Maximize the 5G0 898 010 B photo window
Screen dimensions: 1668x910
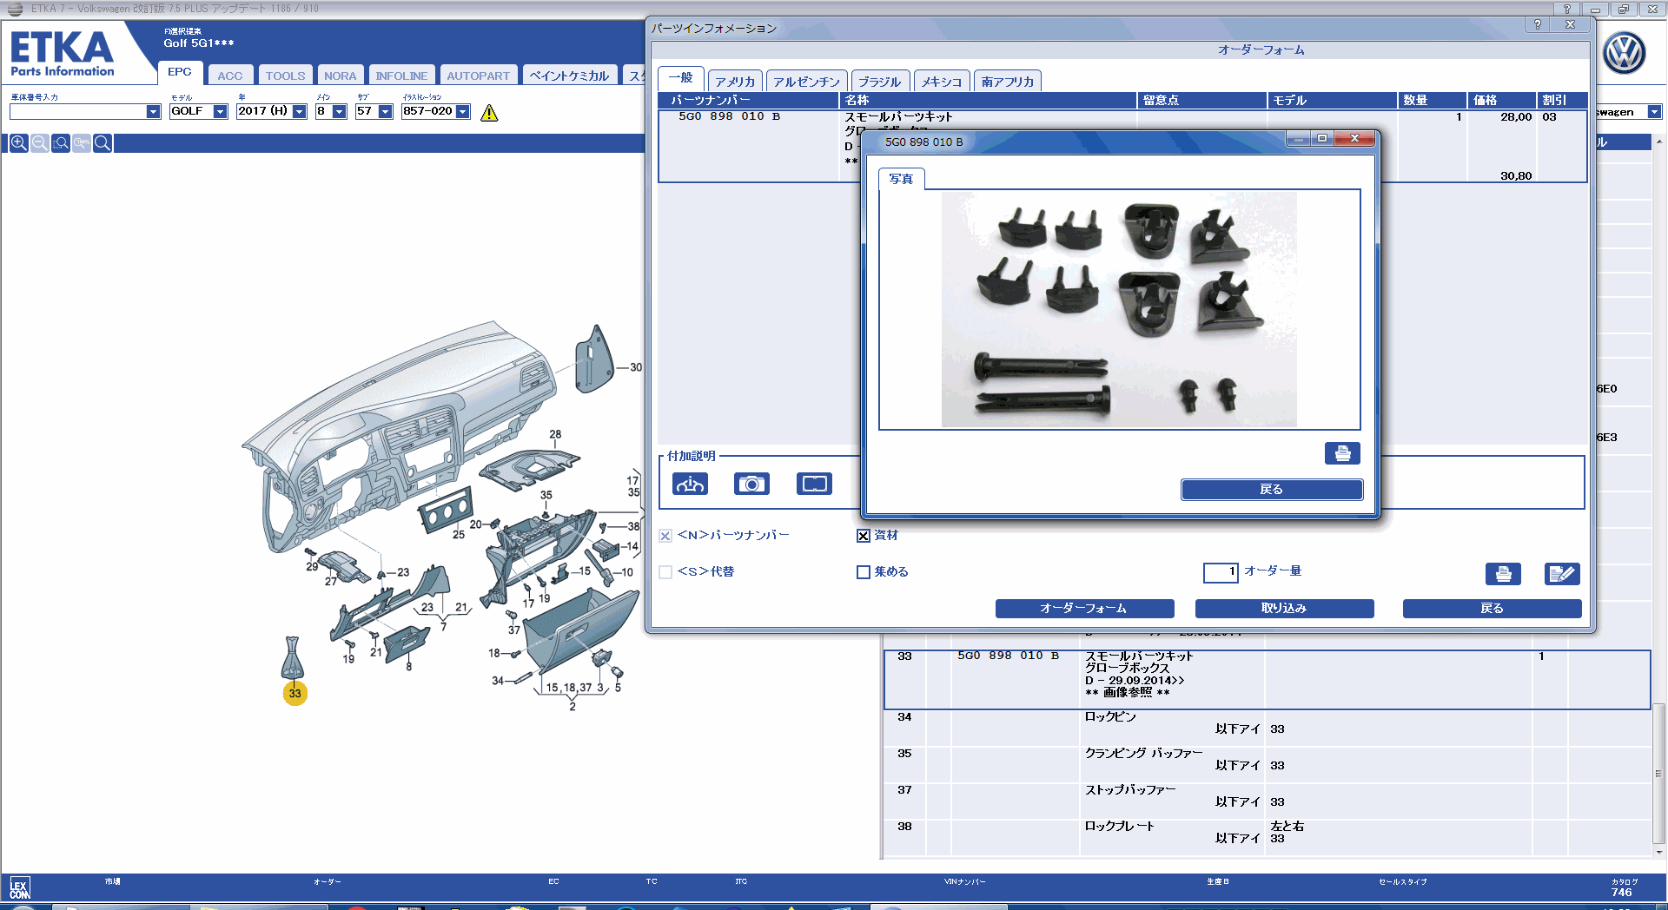pos(1322,139)
